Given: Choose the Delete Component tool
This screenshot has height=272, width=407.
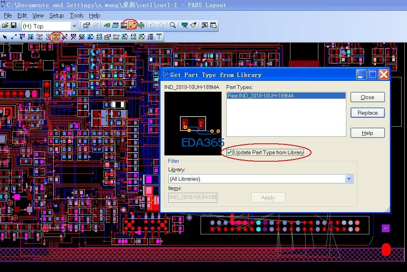Looking at the screenshot, I should (82, 37).
